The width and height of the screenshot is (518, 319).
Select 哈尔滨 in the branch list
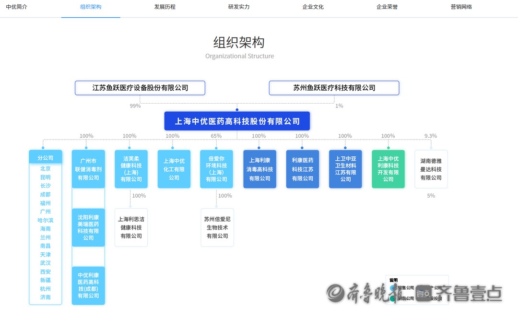coord(45,220)
